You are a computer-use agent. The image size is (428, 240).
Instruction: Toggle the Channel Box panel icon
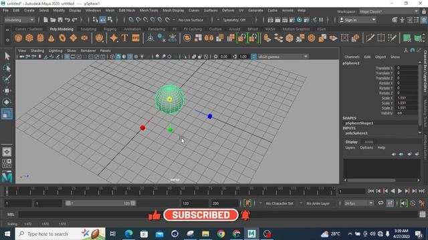pos(424,20)
